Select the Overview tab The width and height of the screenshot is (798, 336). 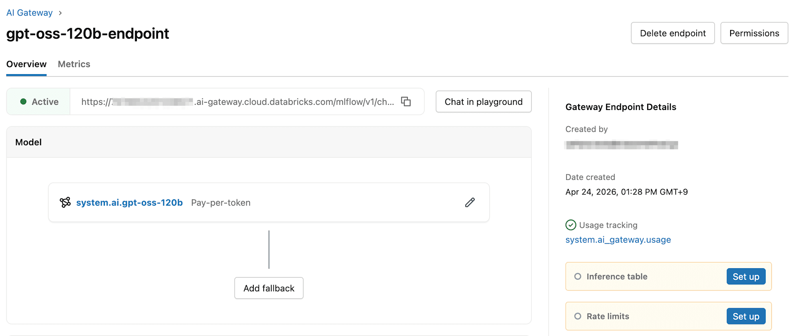coord(26,64)
